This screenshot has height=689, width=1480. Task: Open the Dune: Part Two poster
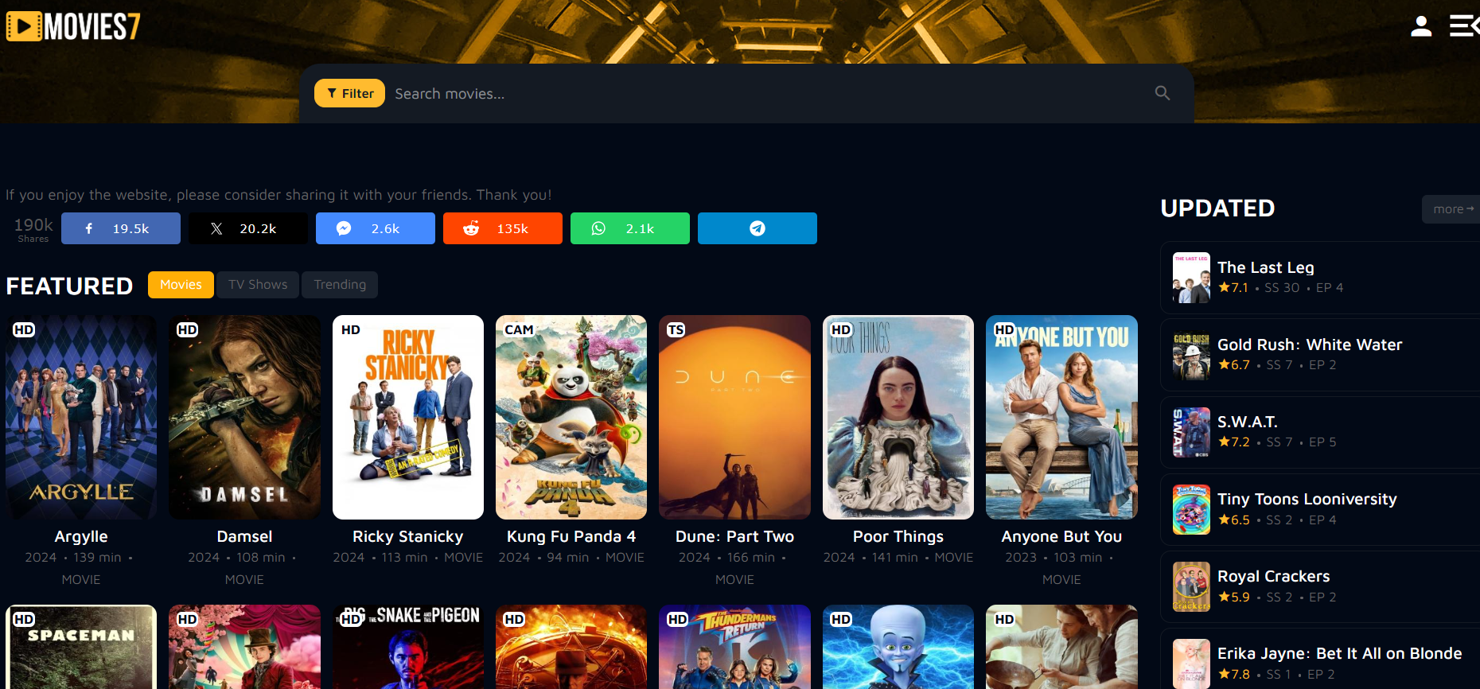(x=734, y=417)
